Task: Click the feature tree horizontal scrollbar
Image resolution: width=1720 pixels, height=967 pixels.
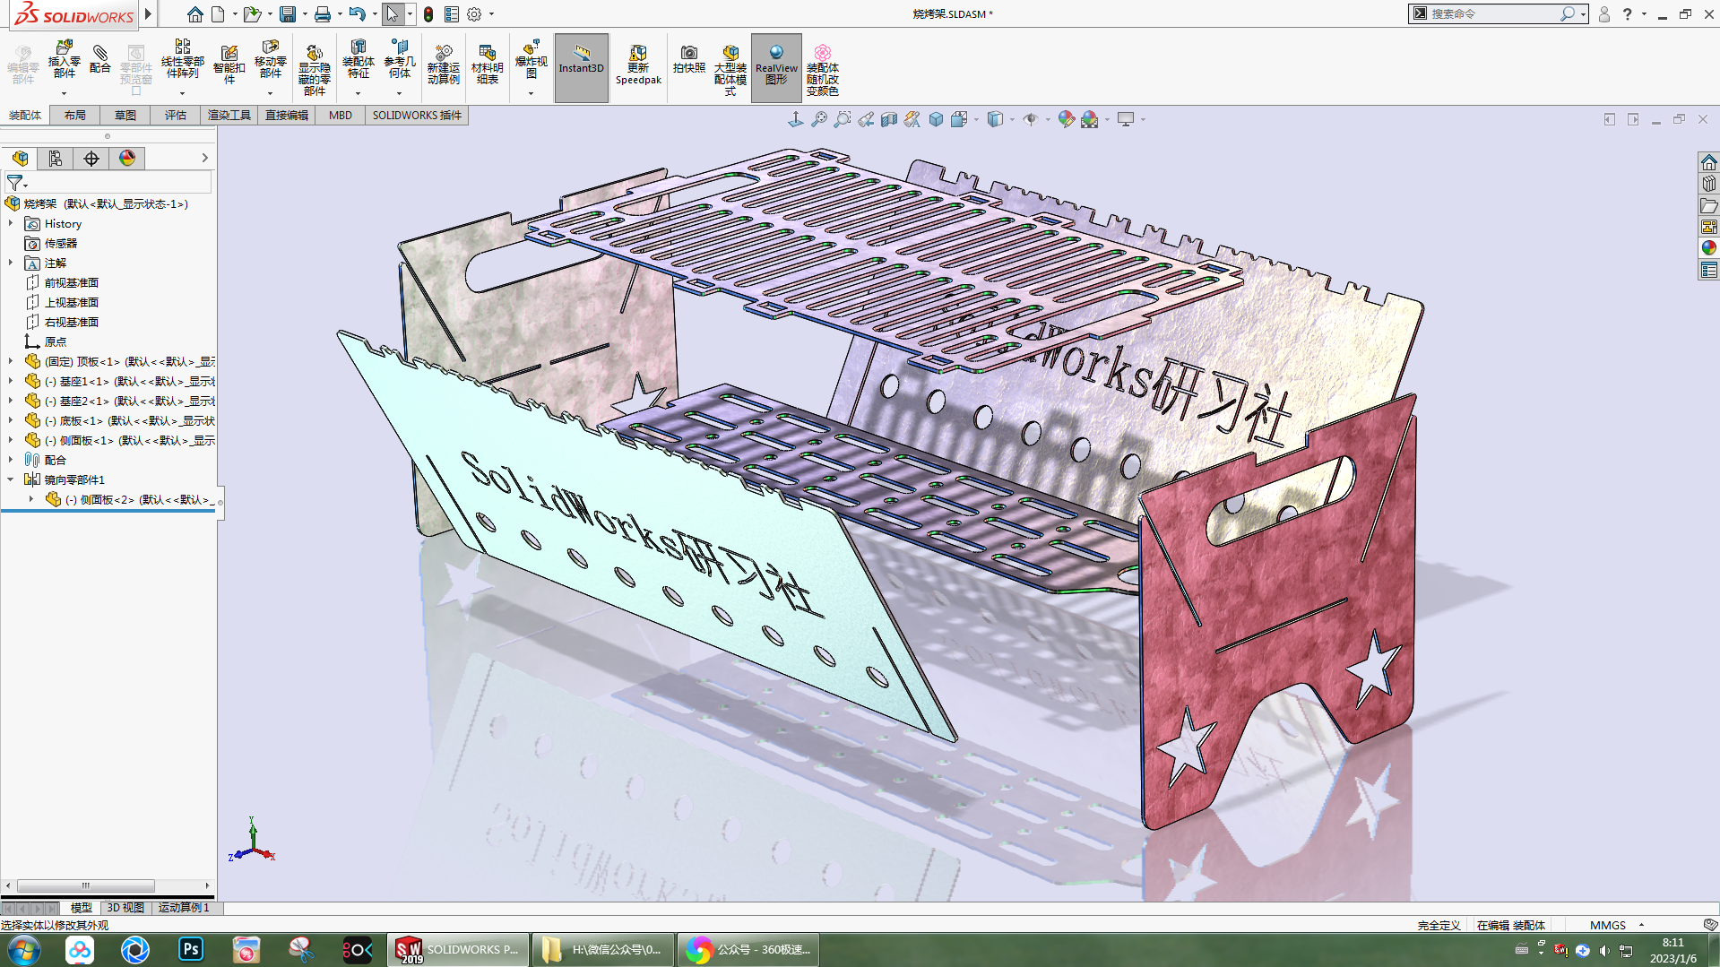Action: pyautogui.click(x=85, y=885)
